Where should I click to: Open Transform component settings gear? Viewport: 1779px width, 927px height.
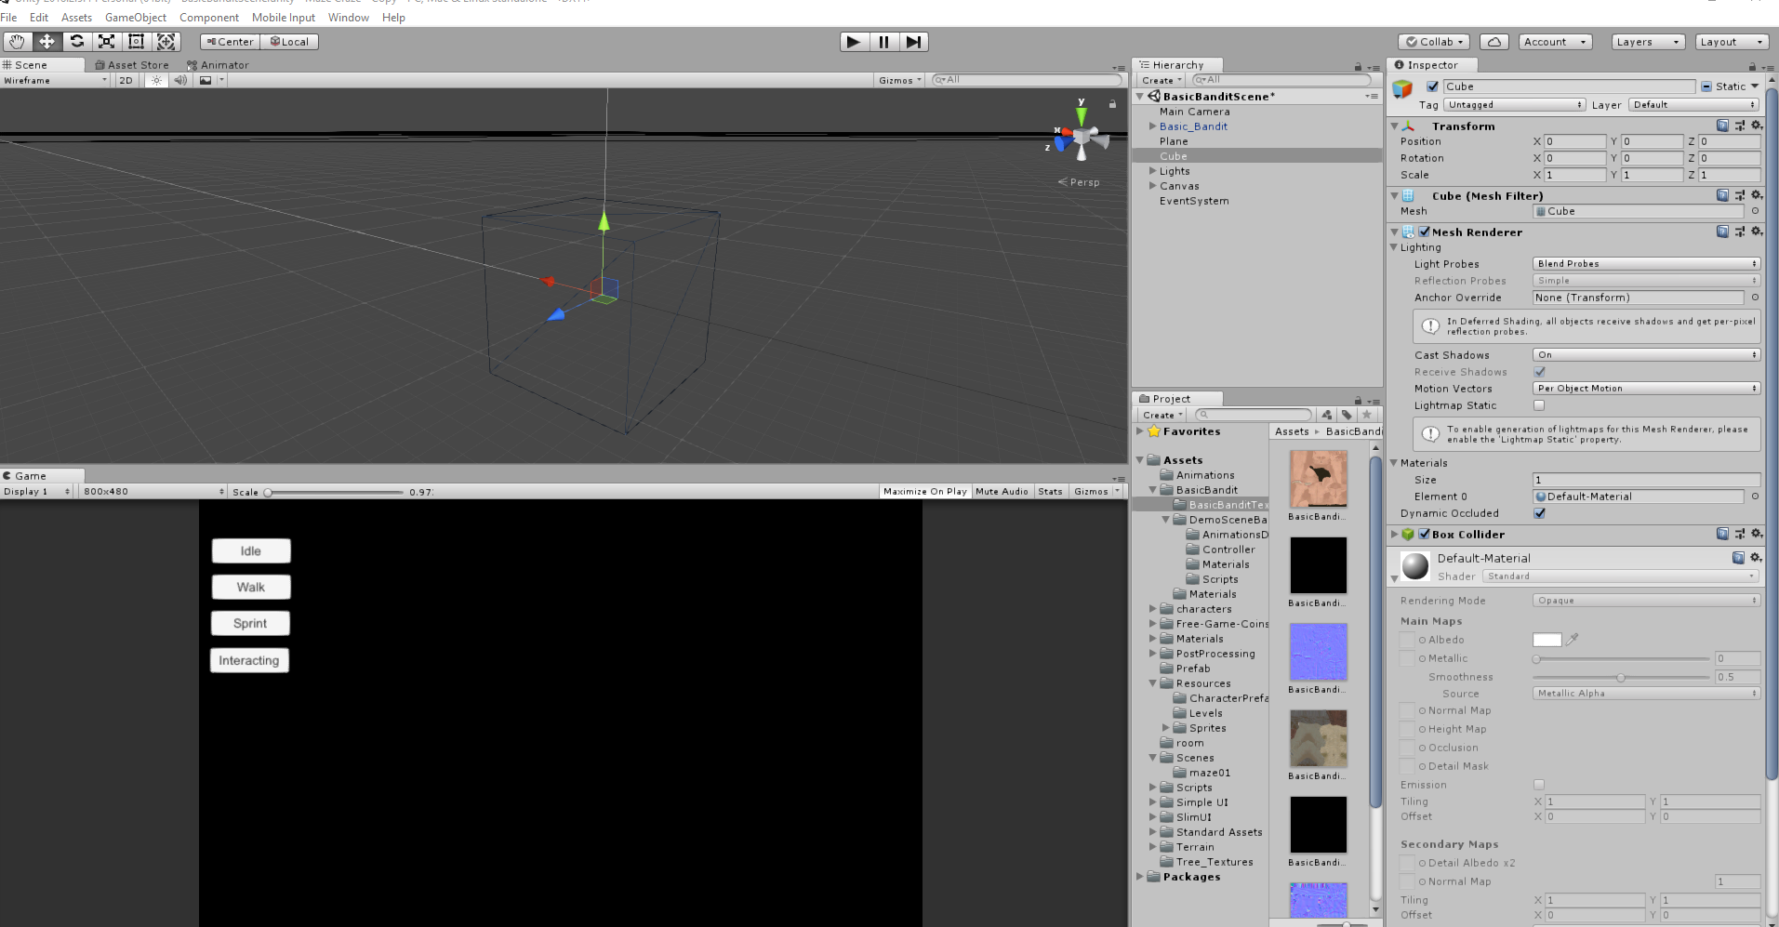1756,126
